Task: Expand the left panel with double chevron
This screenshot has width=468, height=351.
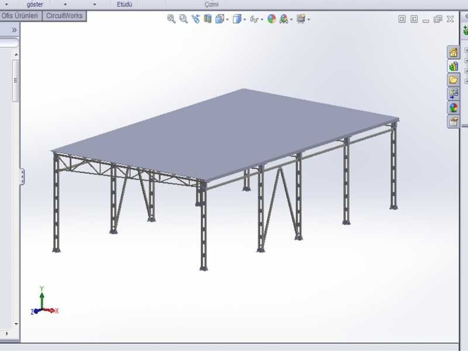Action: tap(14, 29)
